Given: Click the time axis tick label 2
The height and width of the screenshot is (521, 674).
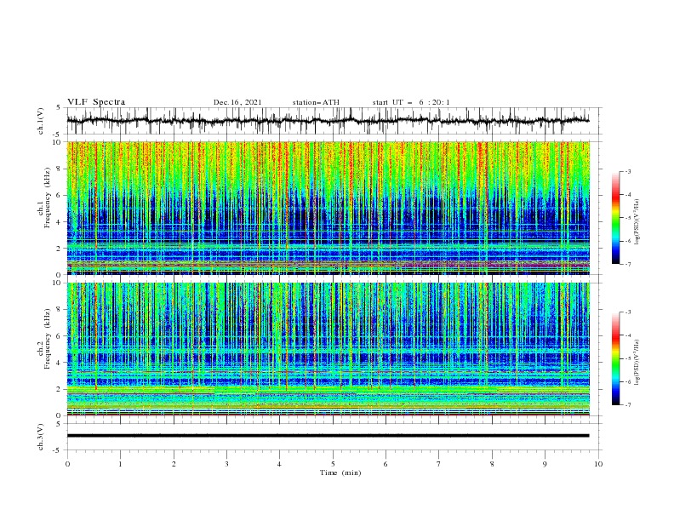Looking at the screenshot, I should [174, 464].
